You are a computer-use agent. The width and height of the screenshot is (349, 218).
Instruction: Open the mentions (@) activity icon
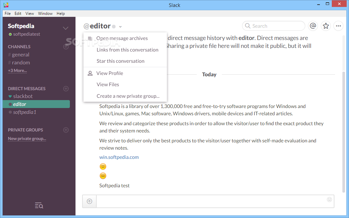(x=313, y=26)
